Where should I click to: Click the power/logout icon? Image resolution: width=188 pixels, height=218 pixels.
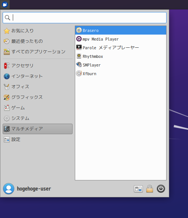point(161,189)
